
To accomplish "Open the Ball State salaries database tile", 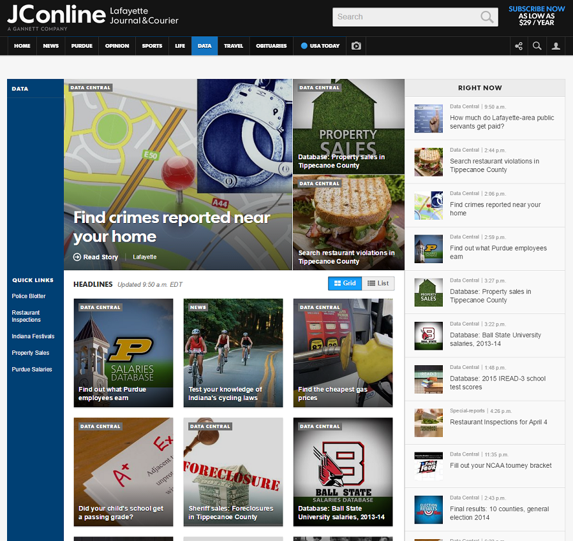I will tap(343, 472).
